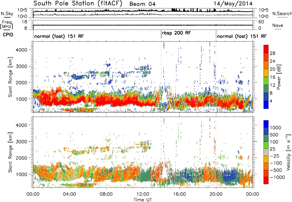This screenshot has height=202, width=292.
Task: Select 'rbsp 200 RF' control program label
Action: pos(176,33)
